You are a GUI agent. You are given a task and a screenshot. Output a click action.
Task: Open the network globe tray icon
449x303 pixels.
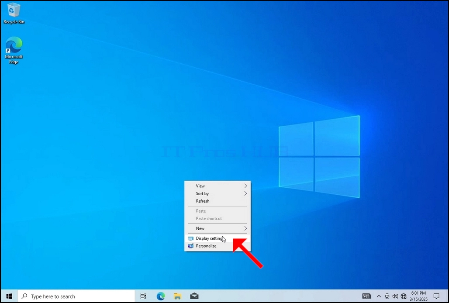(x=404, y=296)
